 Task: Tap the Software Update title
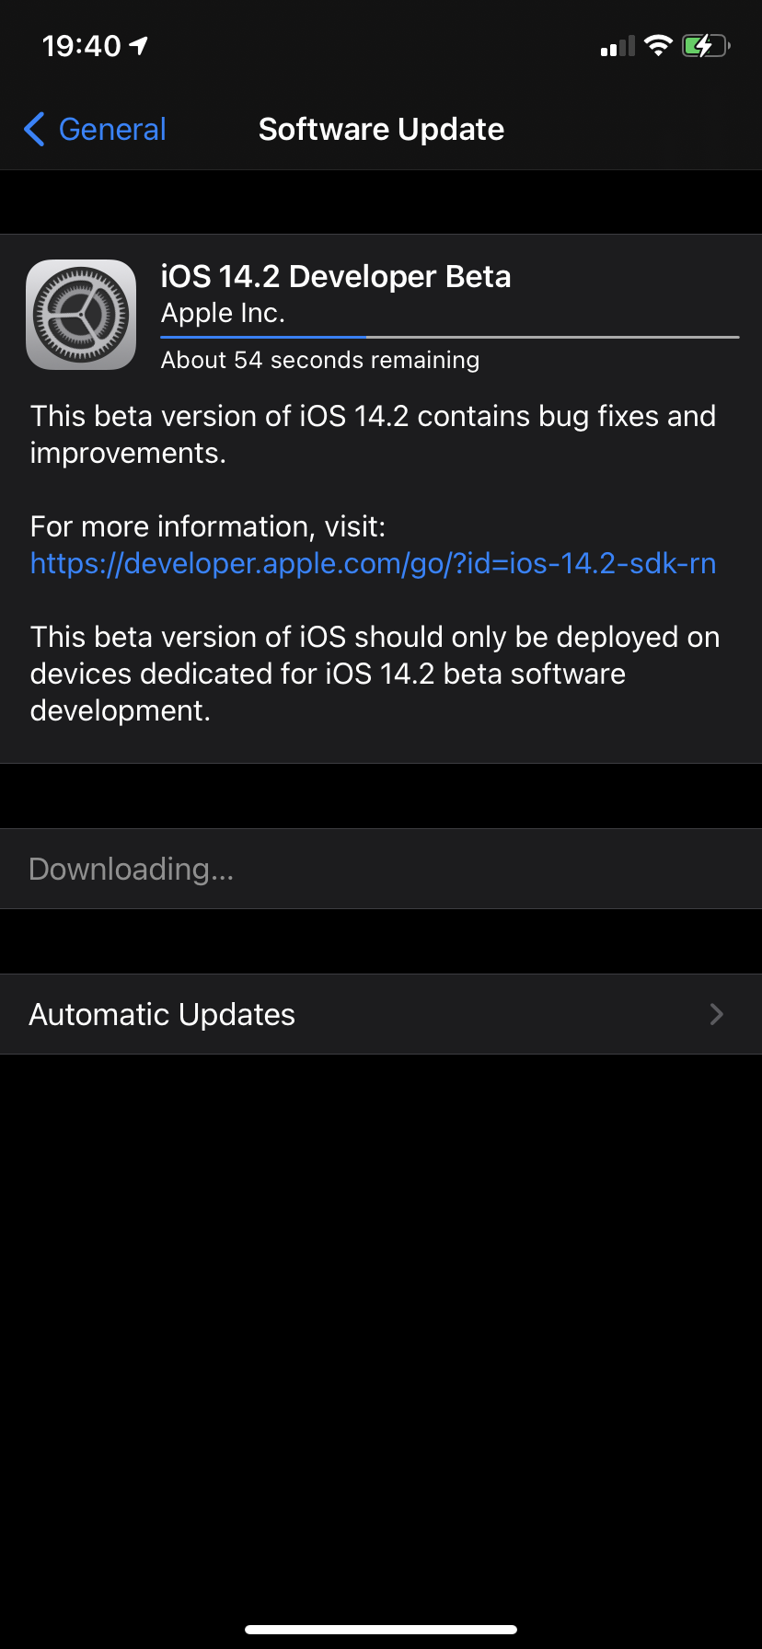click(x=381, y=130)
